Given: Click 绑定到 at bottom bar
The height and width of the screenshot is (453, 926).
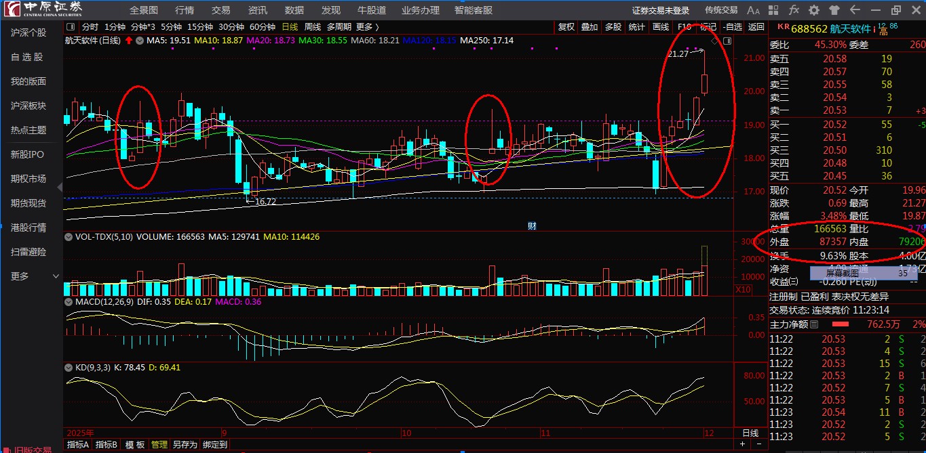Looking at the screenshot, I should click(x=215, y=445).
